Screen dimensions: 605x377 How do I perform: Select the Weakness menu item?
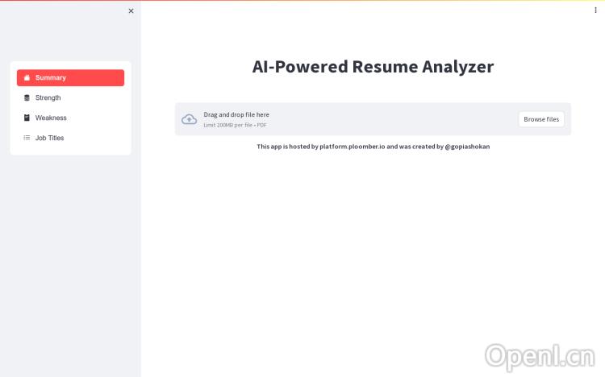tap(71, 118)
